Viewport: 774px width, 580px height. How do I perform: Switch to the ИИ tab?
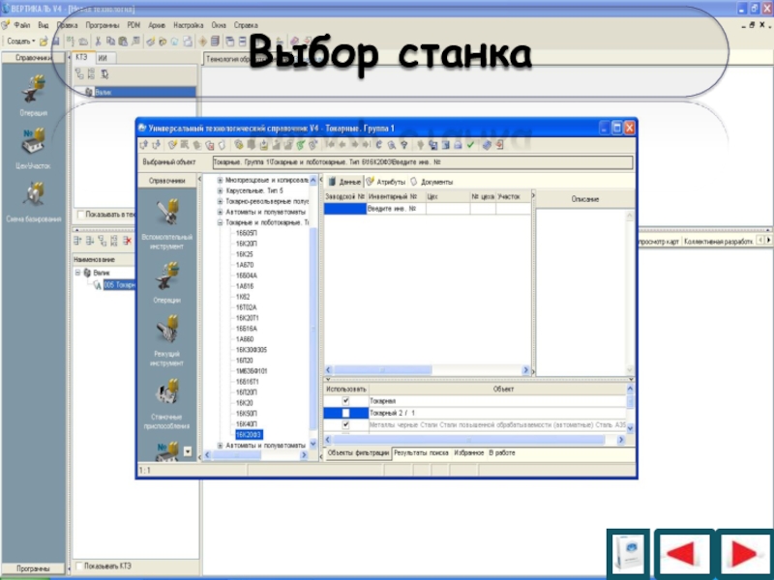[103, 58]
